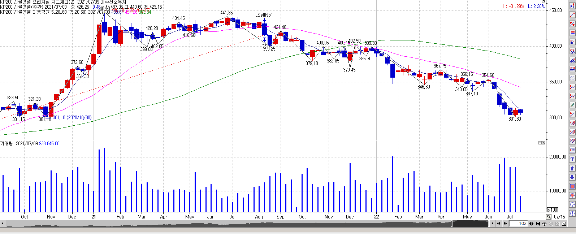Toggle the price panel corner box
Viewport: 576px width, 234px height.
[x=544, y=1]
